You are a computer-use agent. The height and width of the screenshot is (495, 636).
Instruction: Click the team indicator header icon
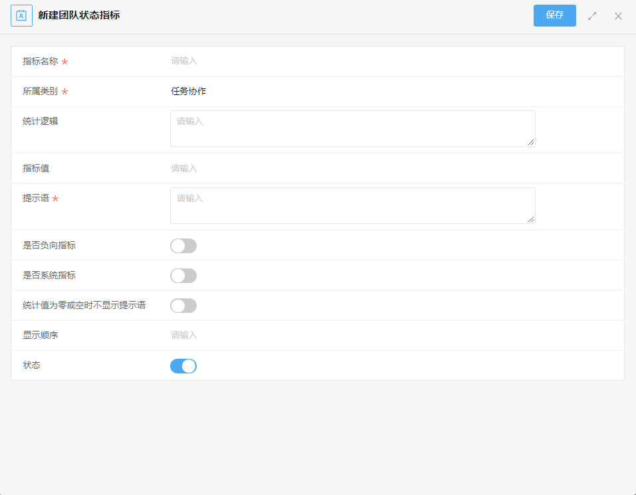[x=21, y=16]
